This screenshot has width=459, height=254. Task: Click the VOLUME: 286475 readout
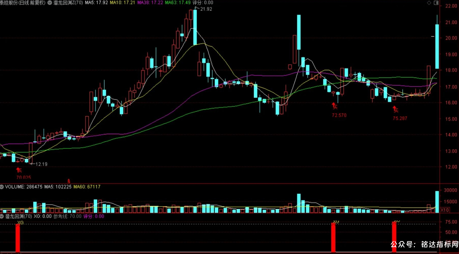pyautogui.click(x=24, y=187)
